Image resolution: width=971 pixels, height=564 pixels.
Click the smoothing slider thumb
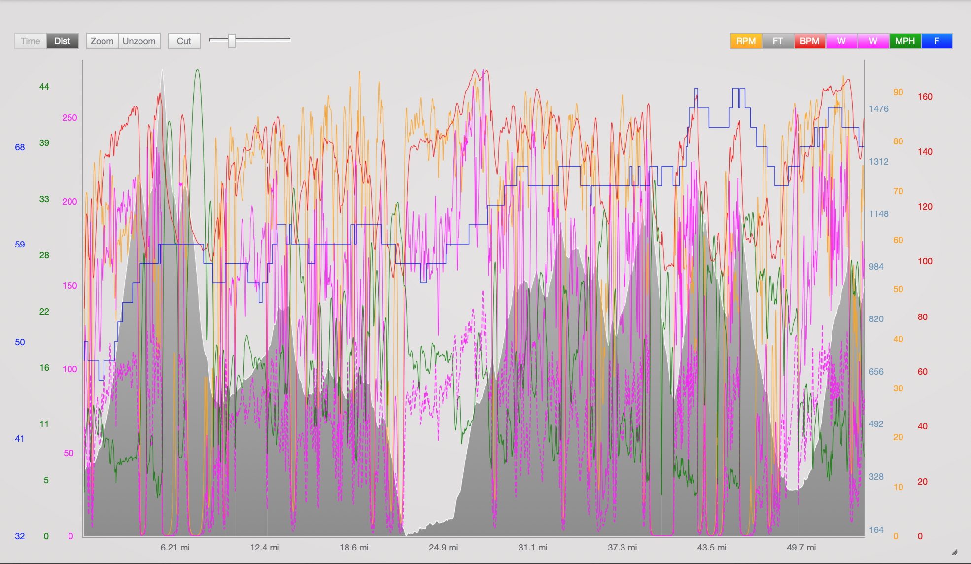(232, 41)
